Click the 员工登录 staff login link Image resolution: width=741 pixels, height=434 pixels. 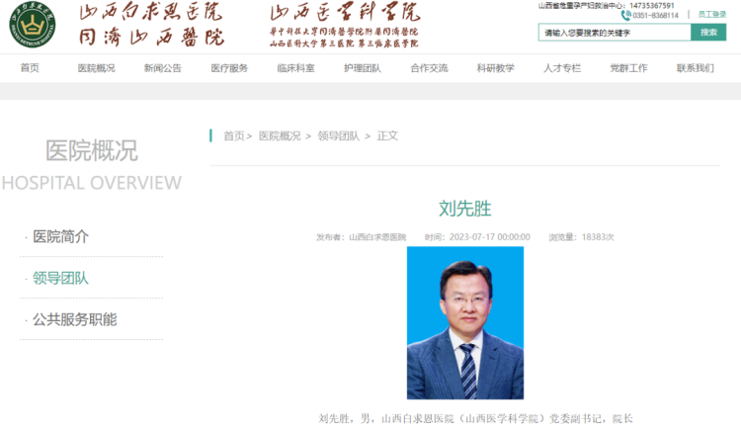click(712, 15)
